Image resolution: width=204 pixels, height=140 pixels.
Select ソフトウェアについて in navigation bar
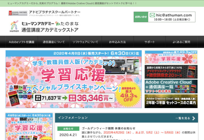pos(86,42)
